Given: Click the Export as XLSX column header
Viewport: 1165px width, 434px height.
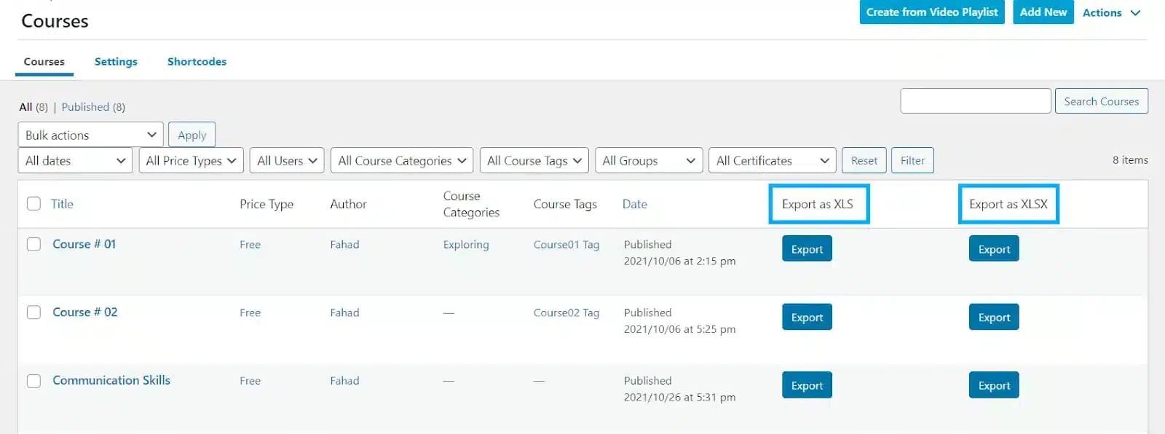Looking at the screenshot, I should pyautogui.click(x=1008, y=204).
